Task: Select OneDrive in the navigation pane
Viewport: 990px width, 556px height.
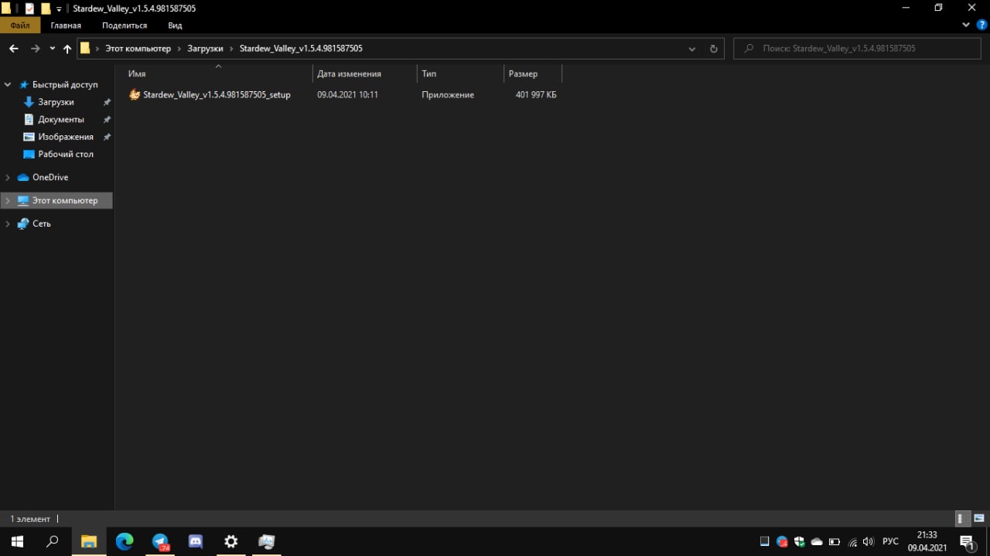Action: click(50, 177)
